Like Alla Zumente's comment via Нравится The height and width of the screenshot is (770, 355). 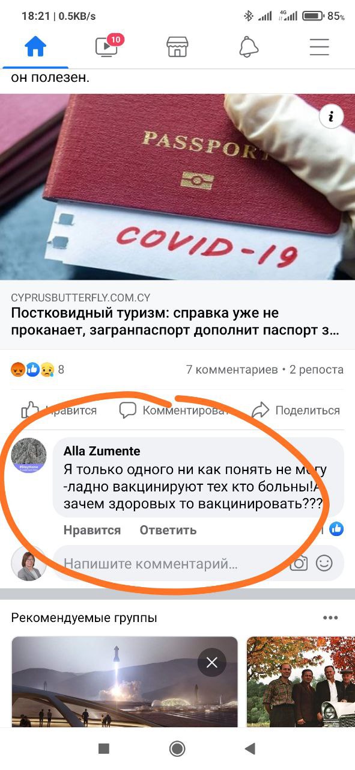(92, 530)
